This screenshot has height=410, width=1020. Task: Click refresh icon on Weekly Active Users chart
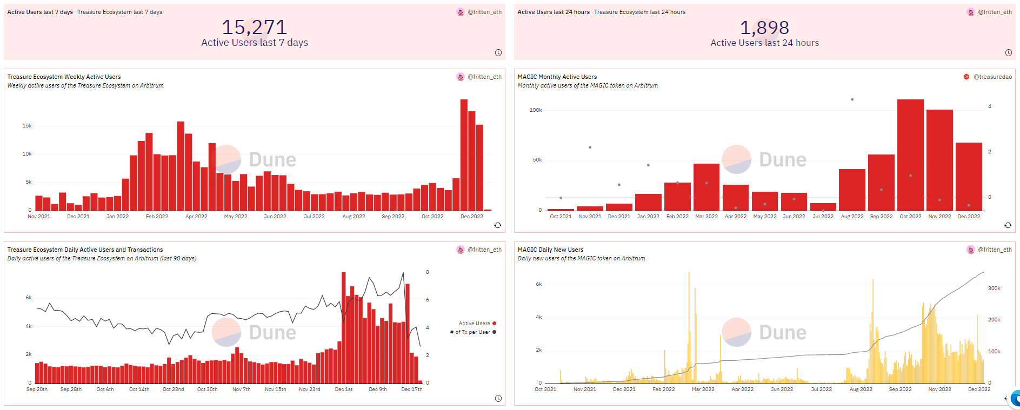(498, 225)
